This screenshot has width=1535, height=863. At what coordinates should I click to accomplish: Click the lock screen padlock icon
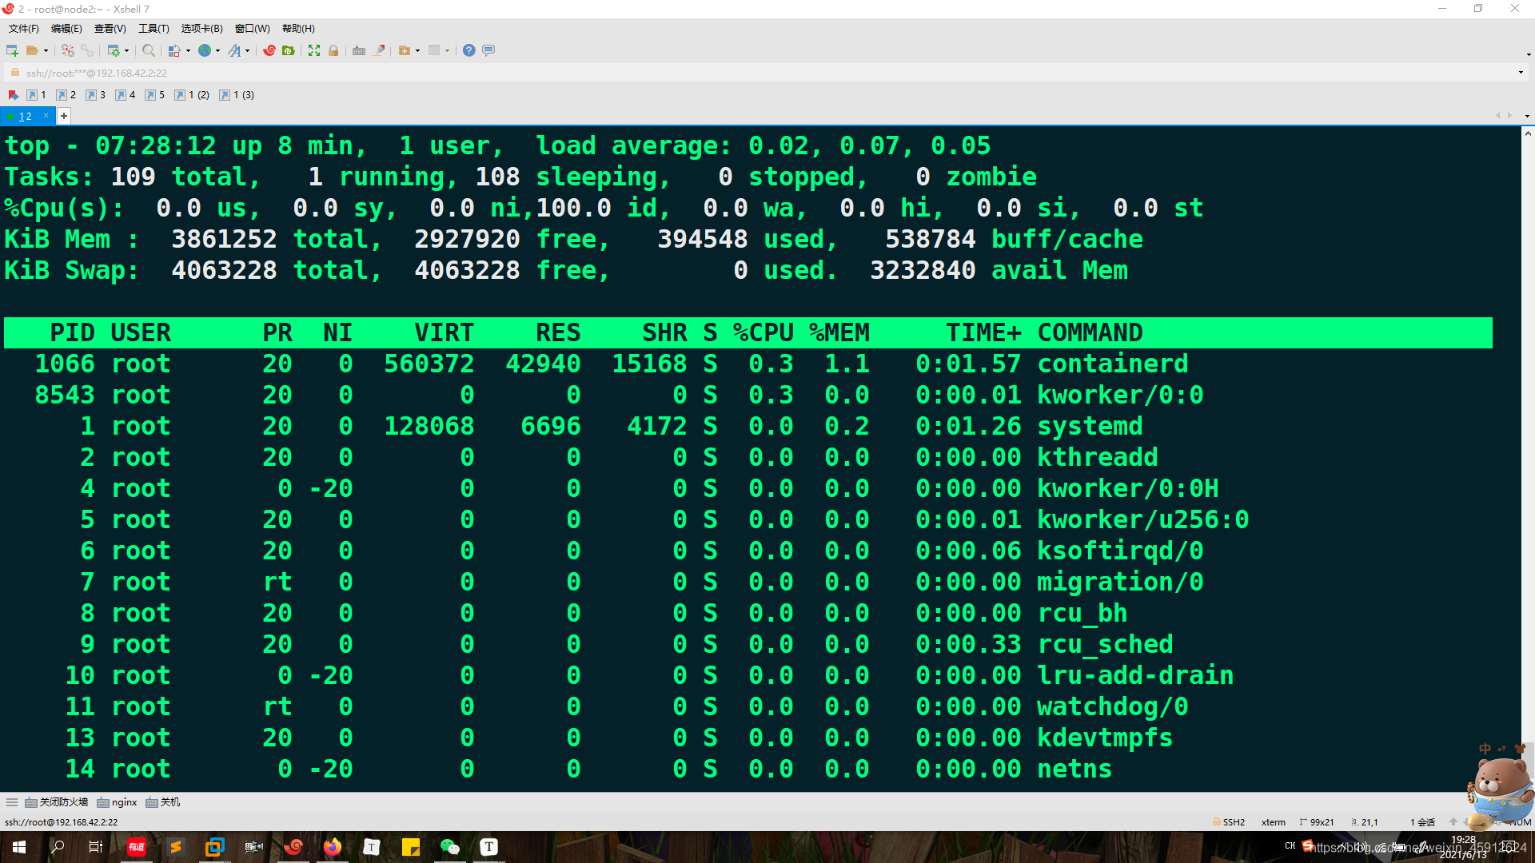(x=333, y=50)
